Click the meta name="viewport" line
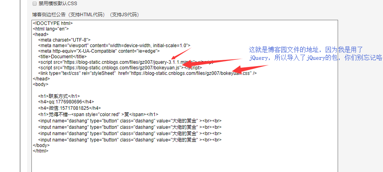 [114, 45]
